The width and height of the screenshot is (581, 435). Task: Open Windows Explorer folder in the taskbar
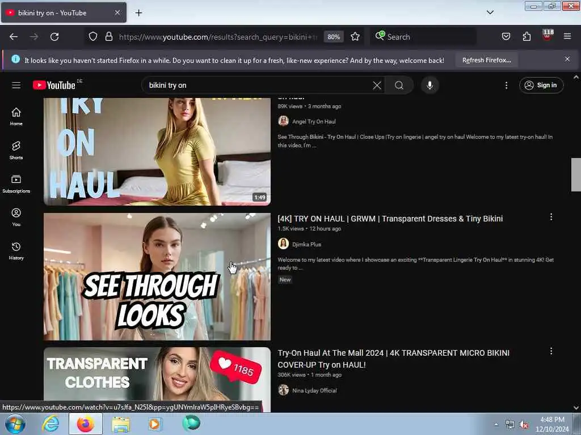point(121,424)
